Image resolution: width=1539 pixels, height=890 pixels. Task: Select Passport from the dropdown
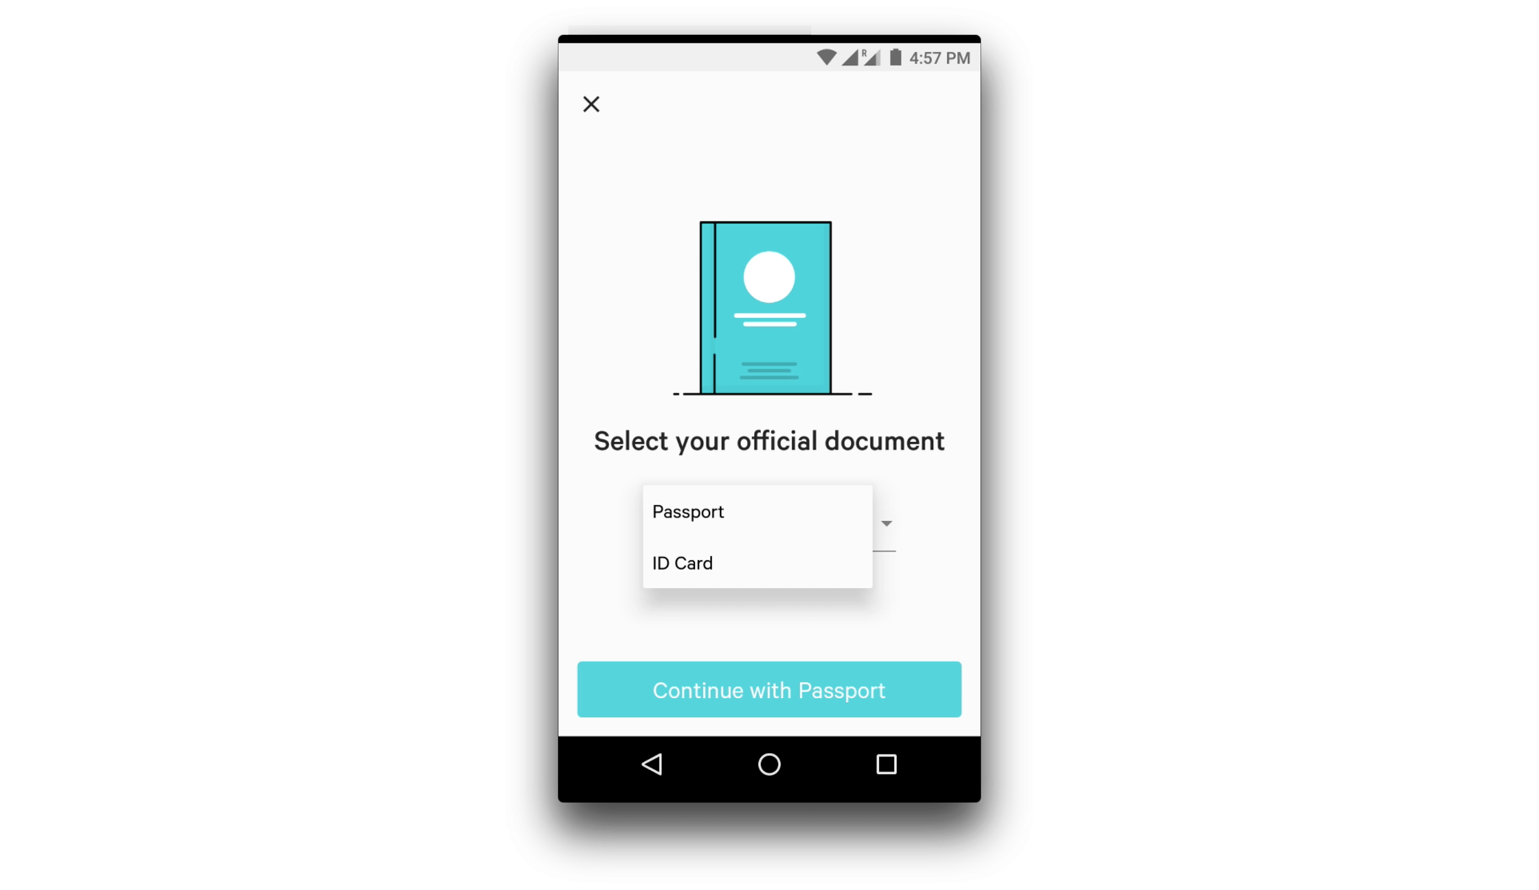click(689, 511)
